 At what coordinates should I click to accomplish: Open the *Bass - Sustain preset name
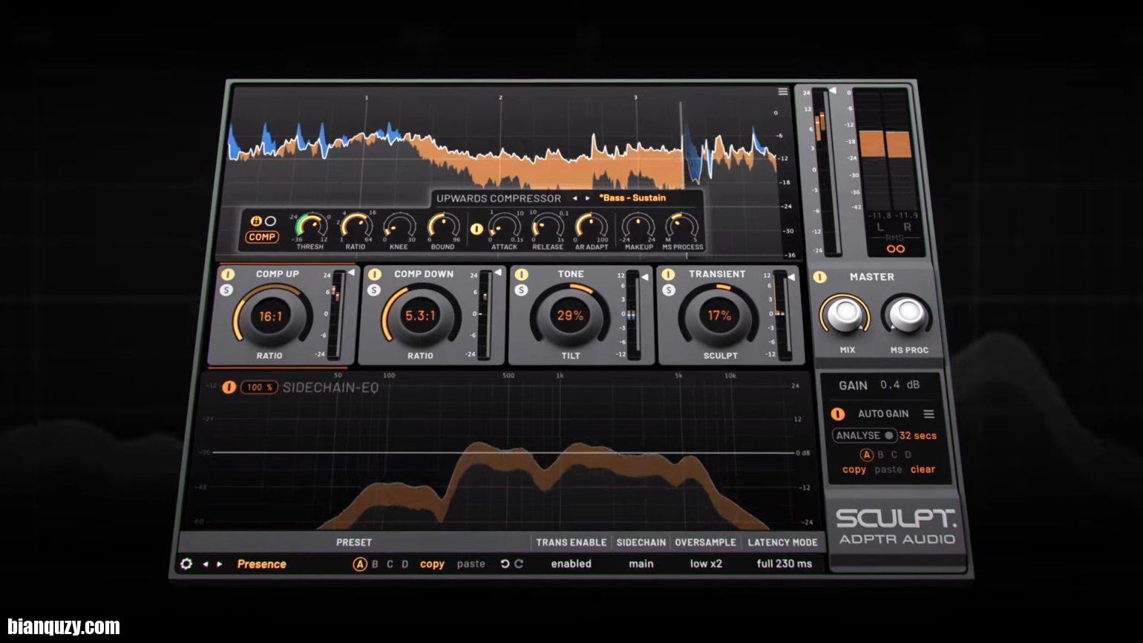[632, 198]
